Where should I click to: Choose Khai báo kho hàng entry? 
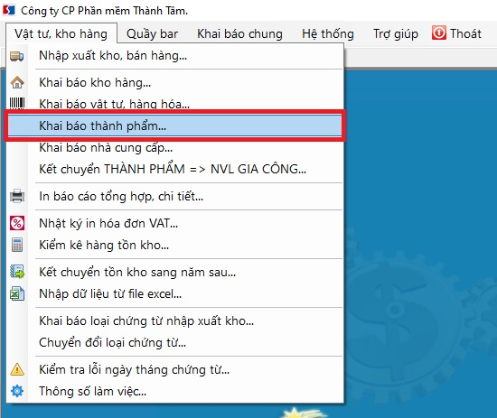[x=175, y=83]
